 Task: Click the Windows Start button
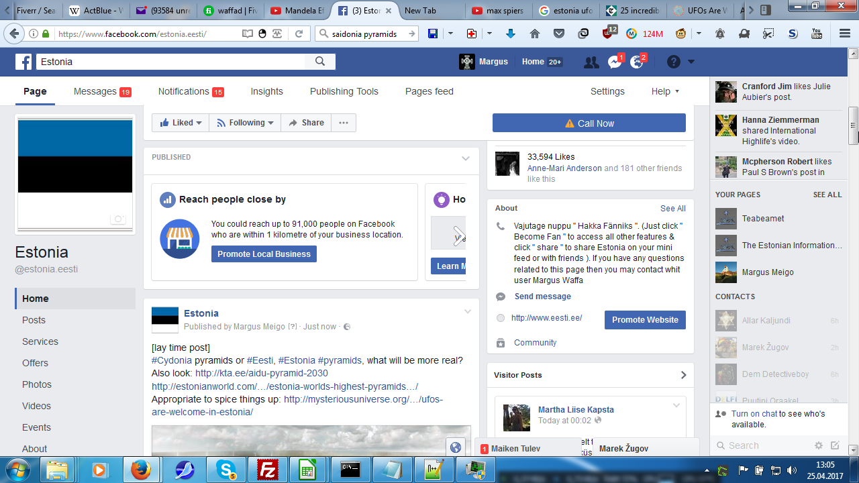[18, 469]
